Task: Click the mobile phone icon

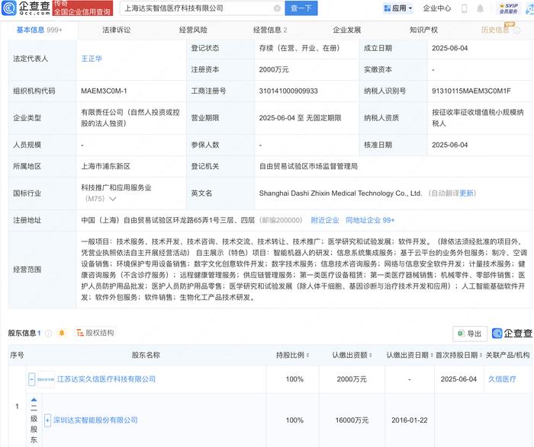Action: click(x=464, y=8)
